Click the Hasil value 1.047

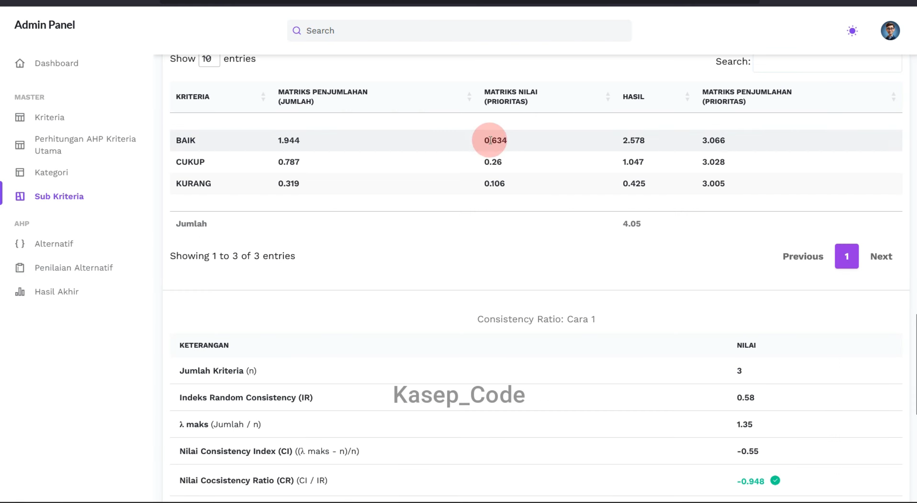pyautogui.click(x=633, y=162)
